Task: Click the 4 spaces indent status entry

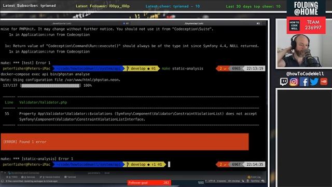Action: (222, 181)
